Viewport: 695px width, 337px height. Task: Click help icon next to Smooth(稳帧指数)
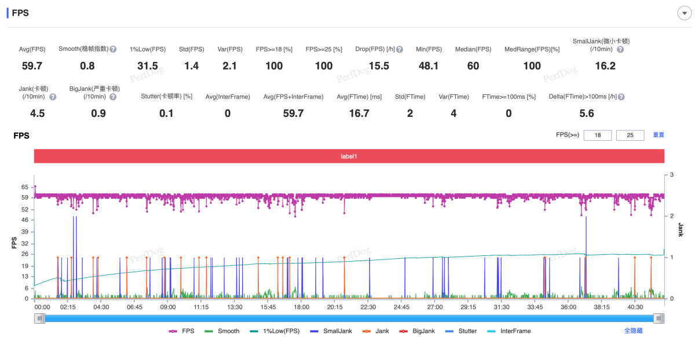114,49
